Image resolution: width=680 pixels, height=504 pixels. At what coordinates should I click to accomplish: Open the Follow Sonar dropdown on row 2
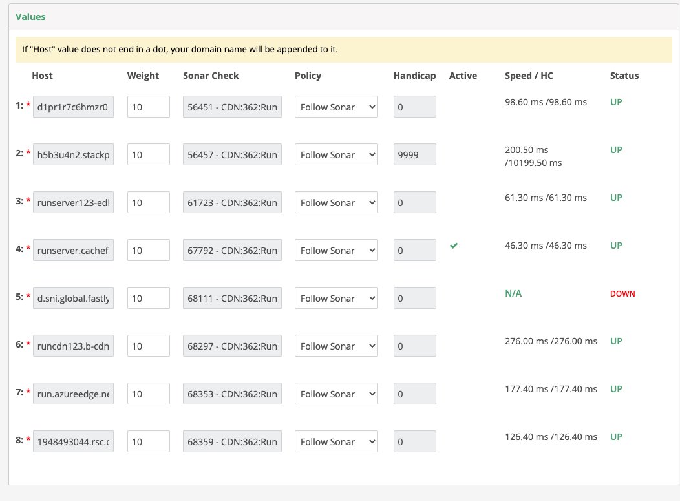(335, 154)
